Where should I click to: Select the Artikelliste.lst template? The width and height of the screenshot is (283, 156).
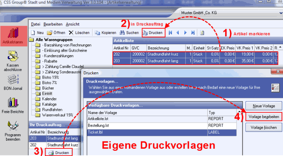tap(162, 119)
